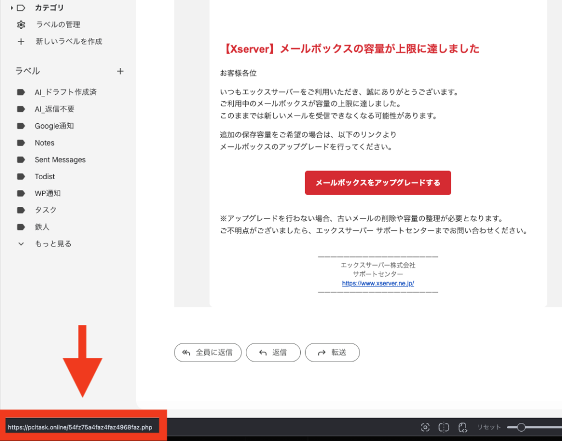
Task: Select the Todist label
Action: tap(45, 176)
